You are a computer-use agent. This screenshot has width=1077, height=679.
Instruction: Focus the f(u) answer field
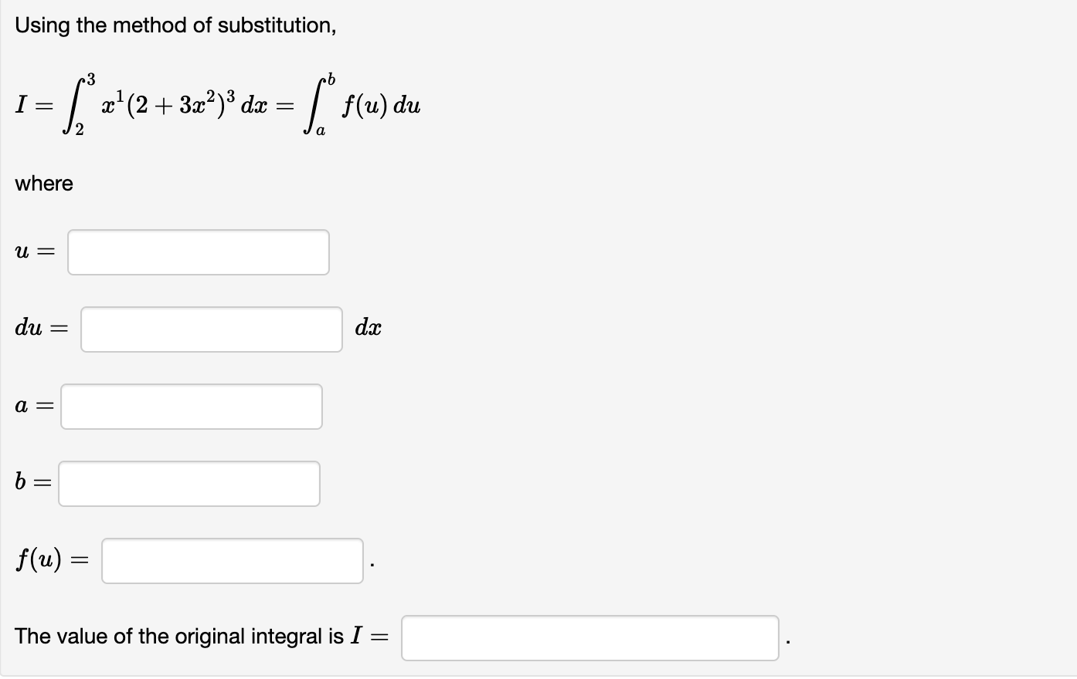point(231,561)
